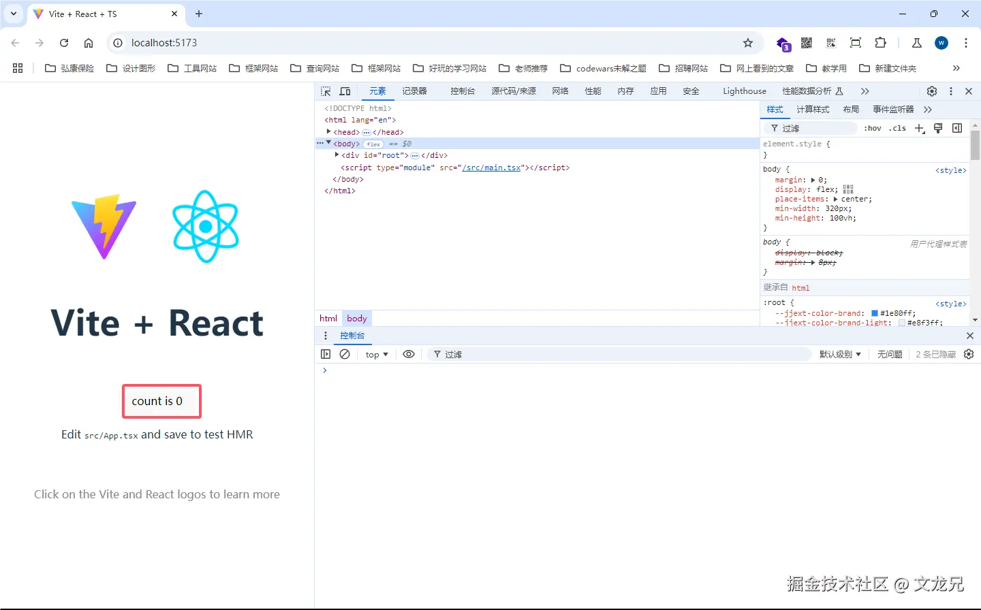Pick the #e8f3ff brand-light color swatch
The width and height of the screenshot is (981, 610).
902,323
